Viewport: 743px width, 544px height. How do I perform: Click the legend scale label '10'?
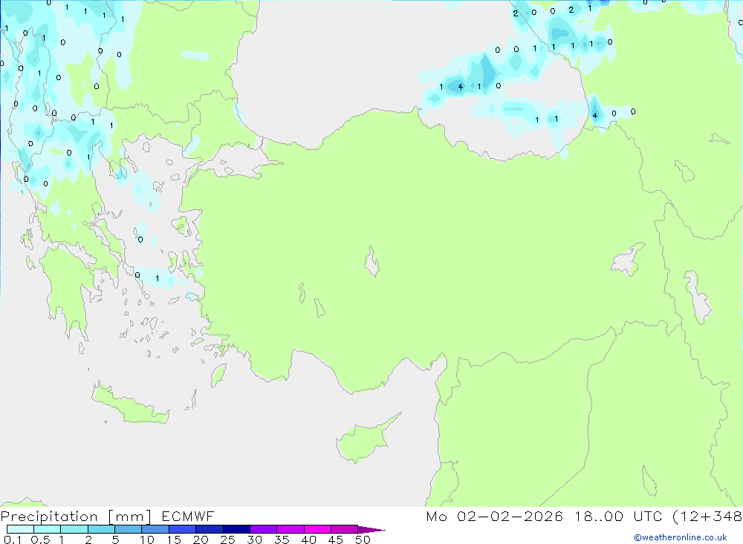click(x=147, y=540)
